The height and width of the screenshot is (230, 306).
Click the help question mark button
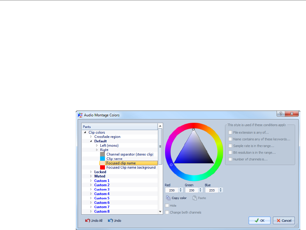(281, 114)
